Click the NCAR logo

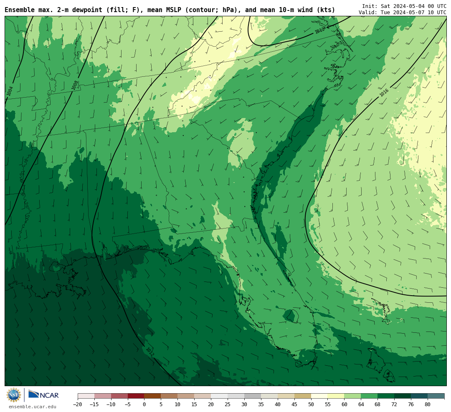pos(43,395)
